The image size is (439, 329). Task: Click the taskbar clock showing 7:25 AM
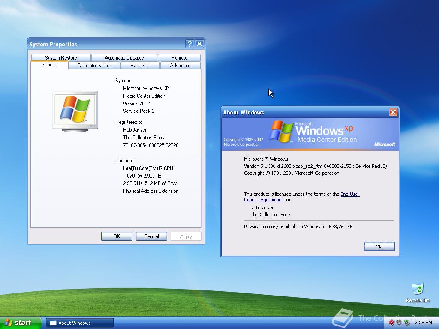423,323
